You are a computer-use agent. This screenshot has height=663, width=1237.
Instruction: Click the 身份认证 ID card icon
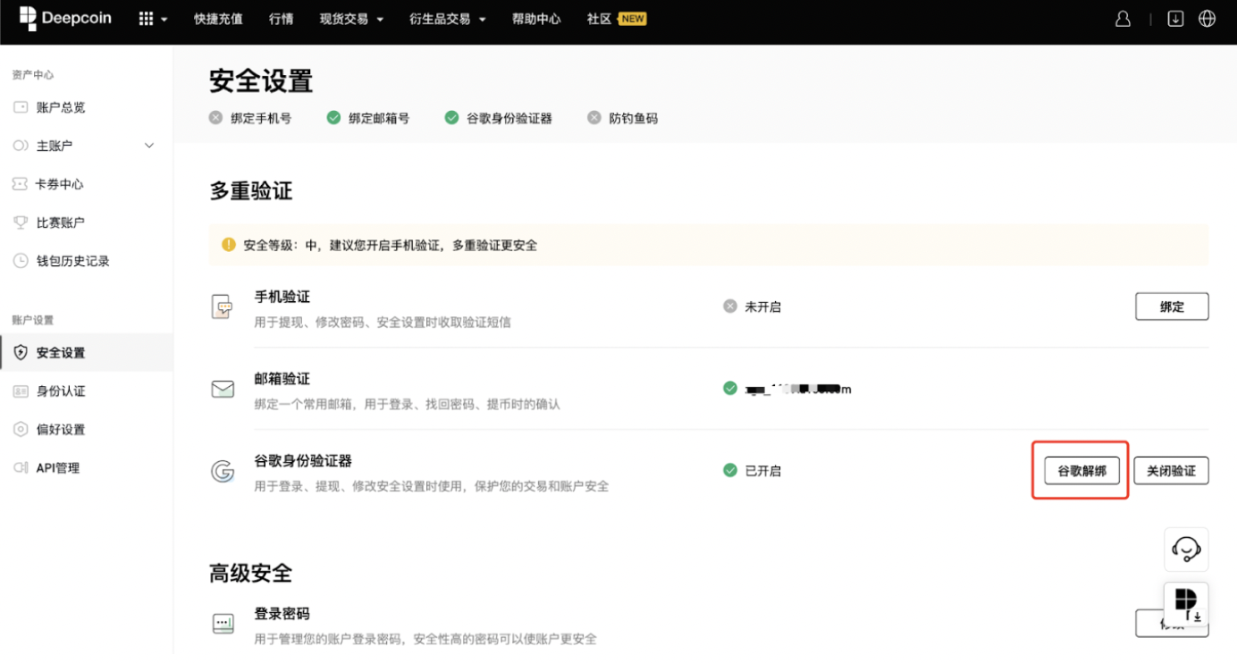(x=21, y=391)
